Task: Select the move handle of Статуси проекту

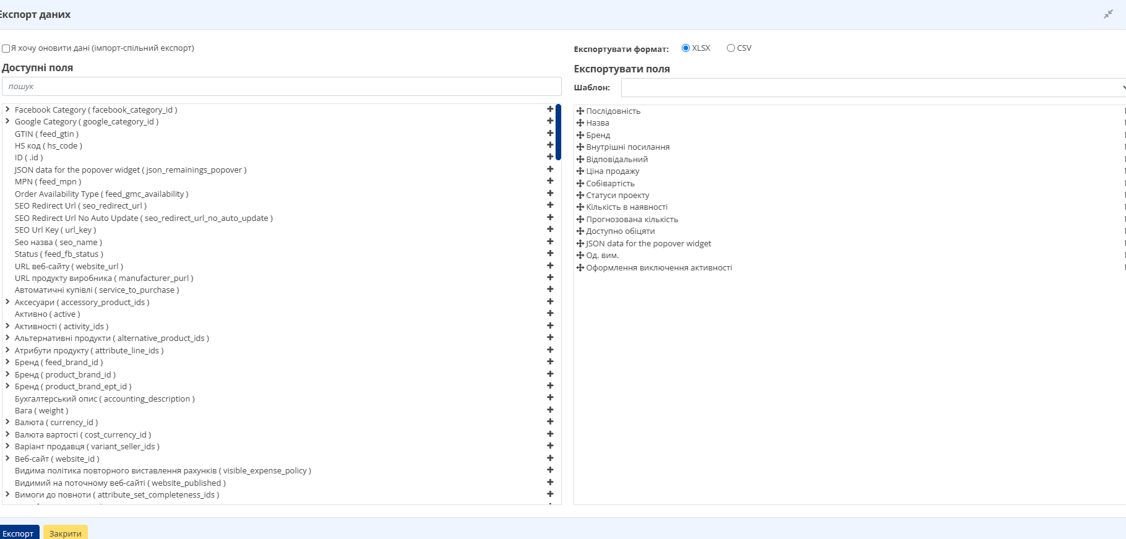Action: [580, 195]
